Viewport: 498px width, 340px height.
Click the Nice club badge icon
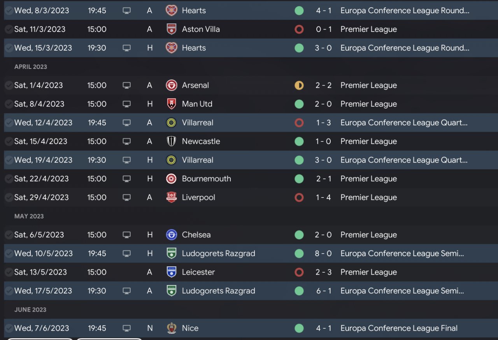tap(171, 328)
